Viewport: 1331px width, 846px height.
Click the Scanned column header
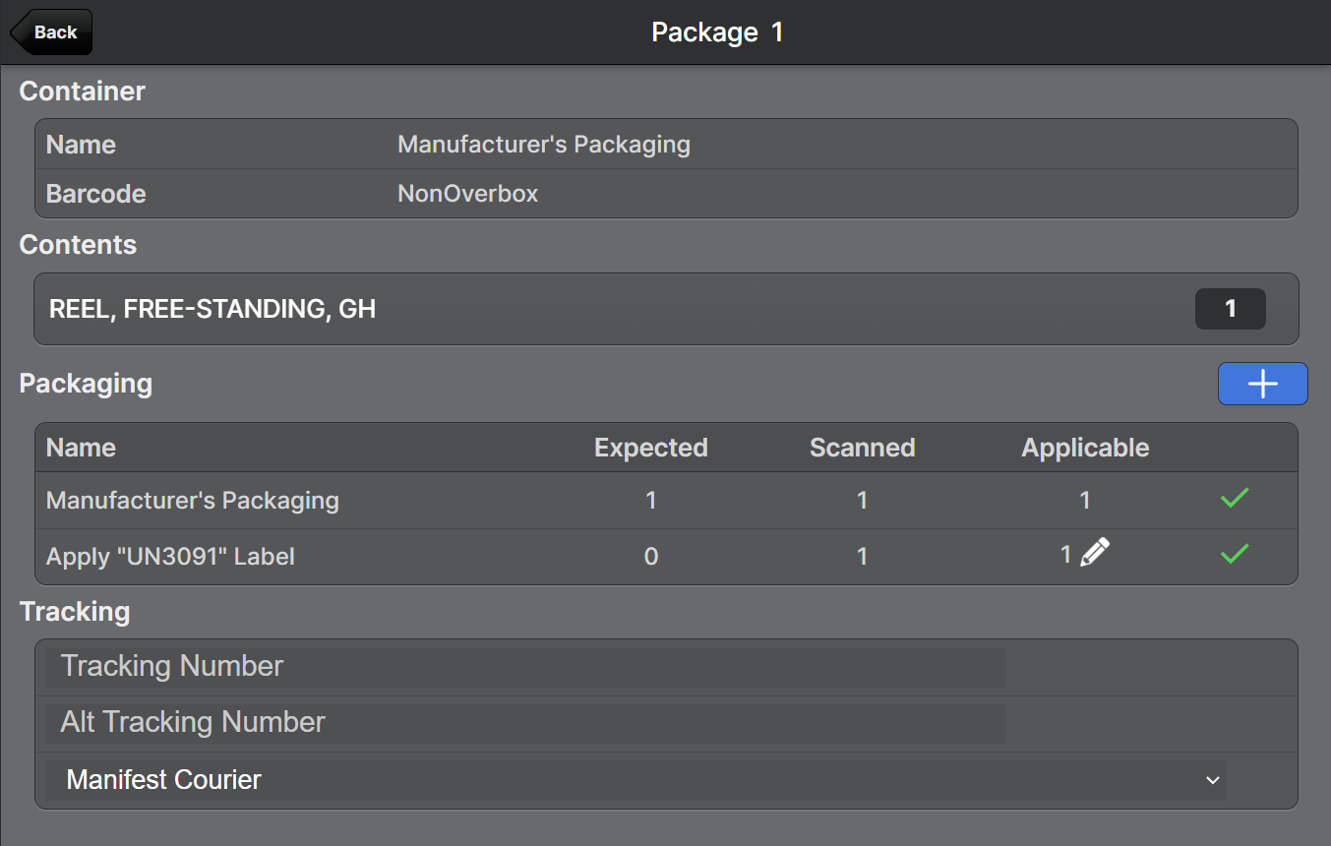[x=862, y=448]
